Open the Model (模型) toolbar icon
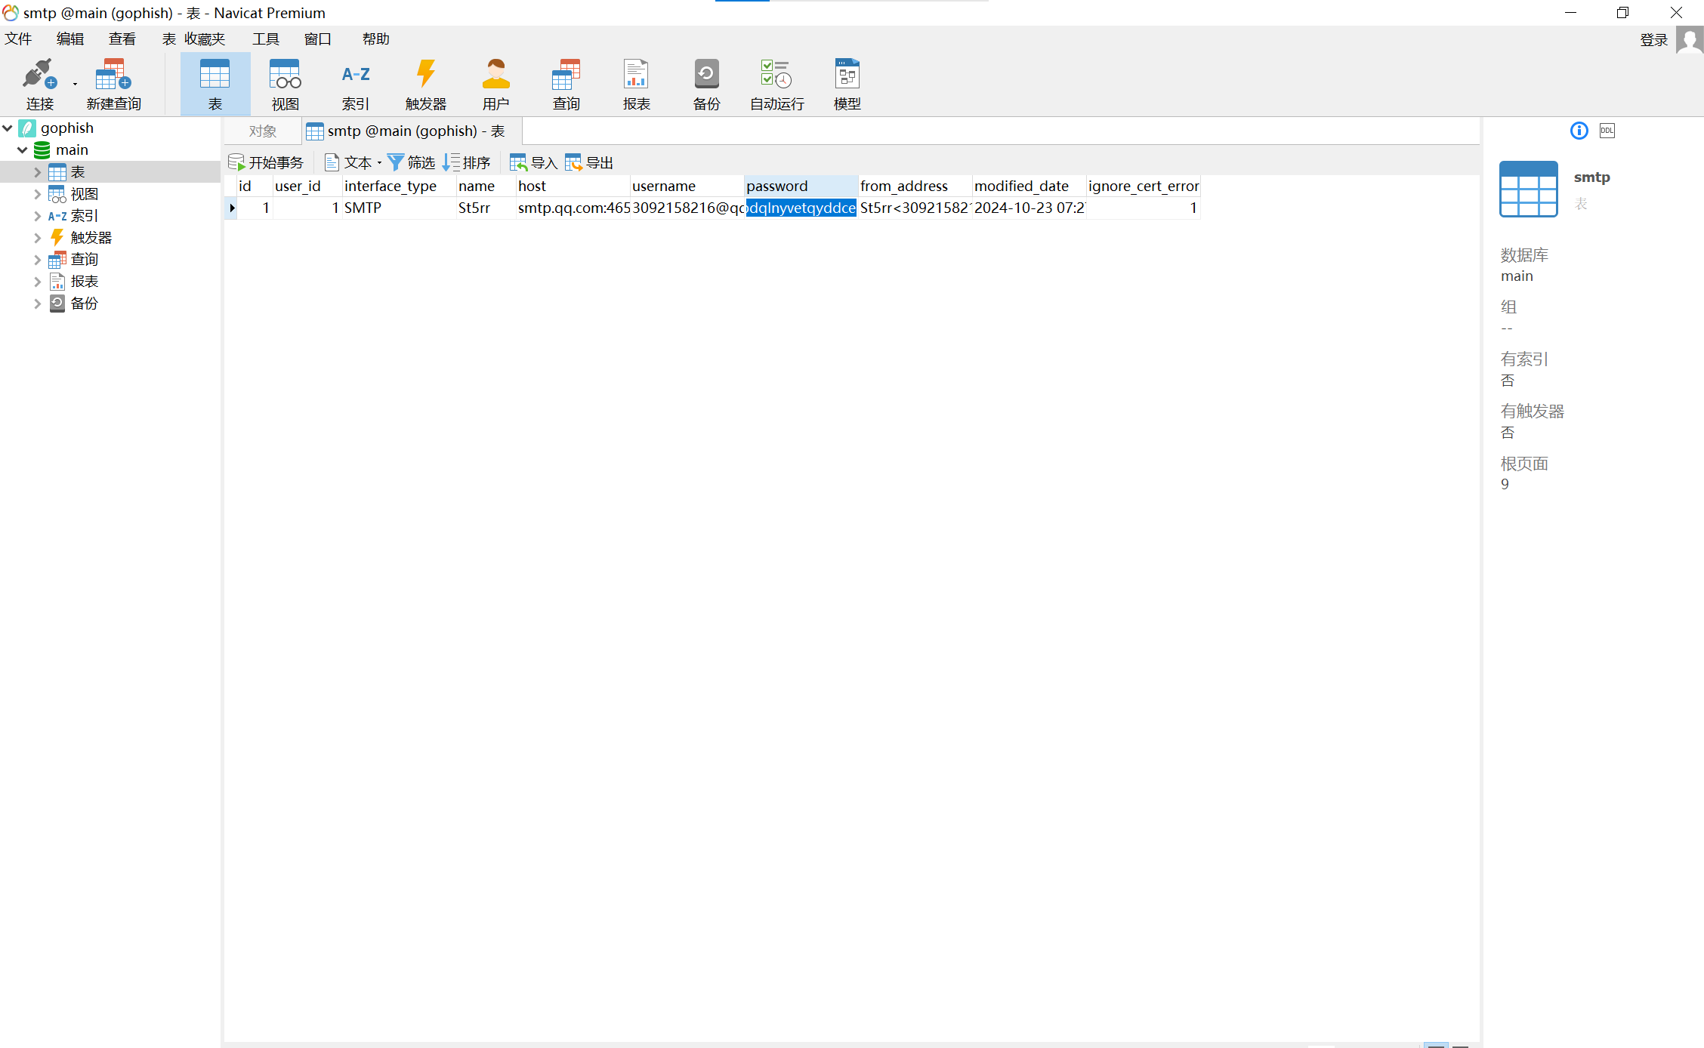 pyautogui.click(x=847, y=85)
